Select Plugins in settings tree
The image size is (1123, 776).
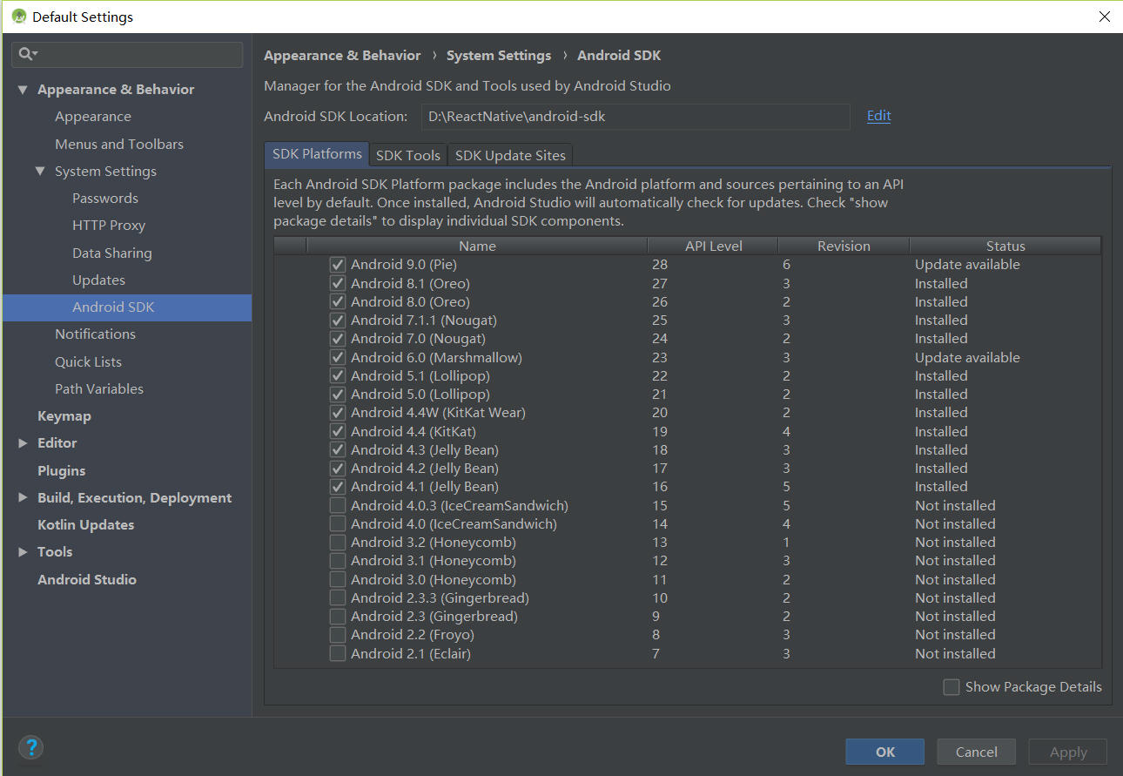62,471
